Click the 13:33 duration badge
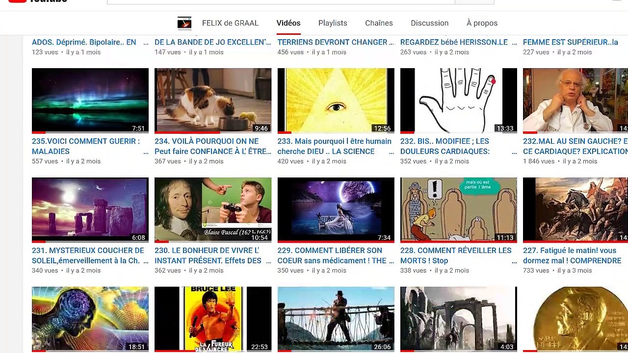This screenshot has width=628, height=353. [x=505, y=128]
